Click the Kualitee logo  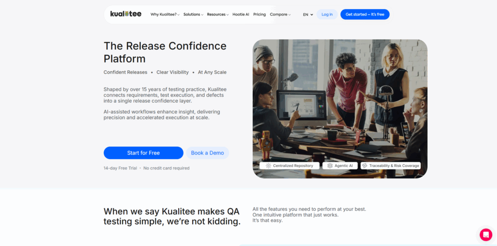[126, 14]
